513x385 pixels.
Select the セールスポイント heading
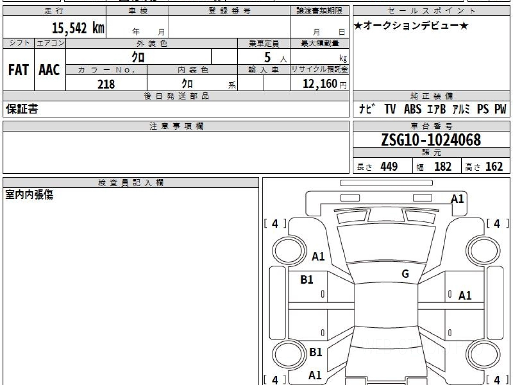point(432,11)
